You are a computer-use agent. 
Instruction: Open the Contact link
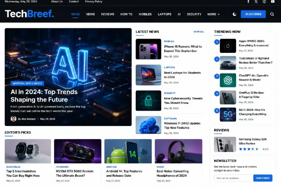(74, 1)
